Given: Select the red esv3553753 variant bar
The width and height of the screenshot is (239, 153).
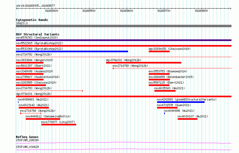Looking at the screenshot, I should (159, 74).
